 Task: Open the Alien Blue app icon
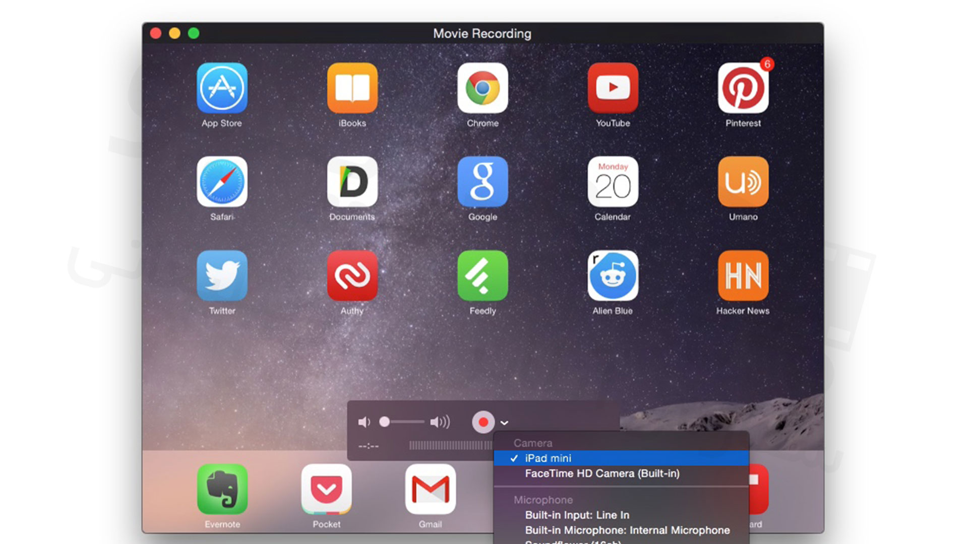[613, 276]
